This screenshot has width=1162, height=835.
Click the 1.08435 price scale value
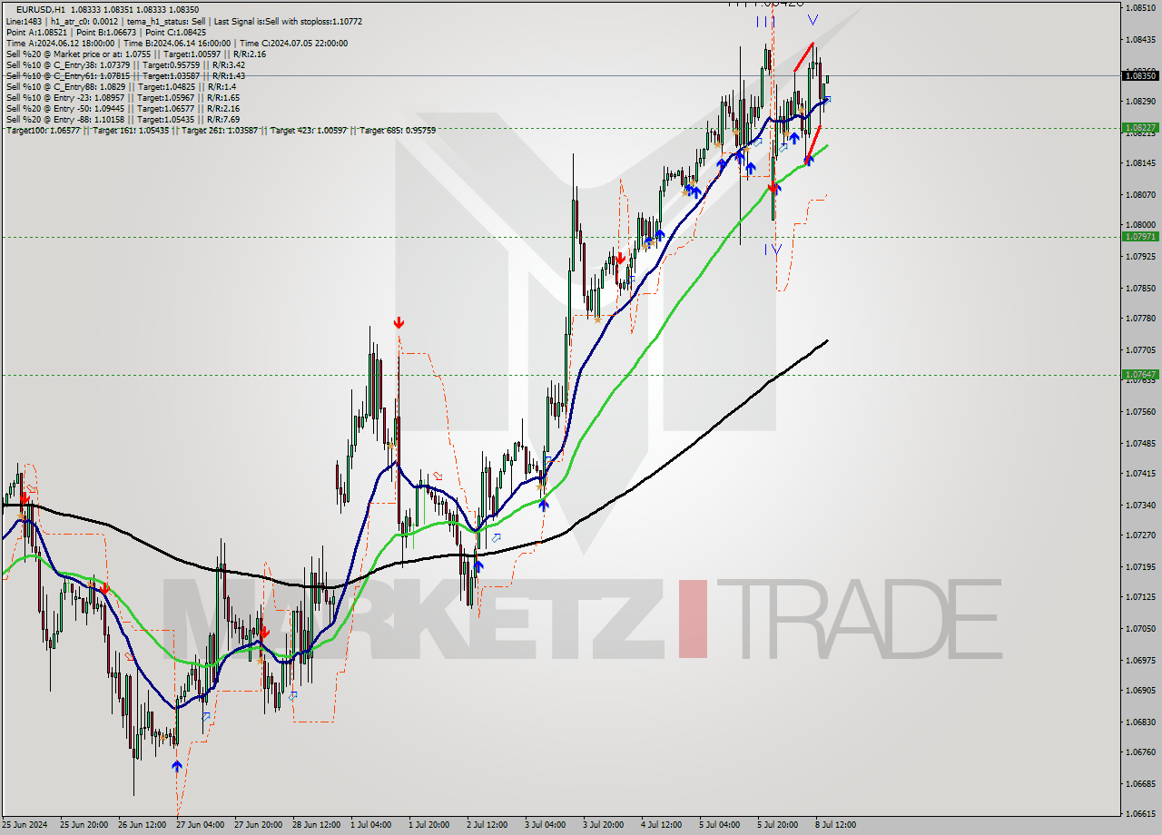(1139, 40)
